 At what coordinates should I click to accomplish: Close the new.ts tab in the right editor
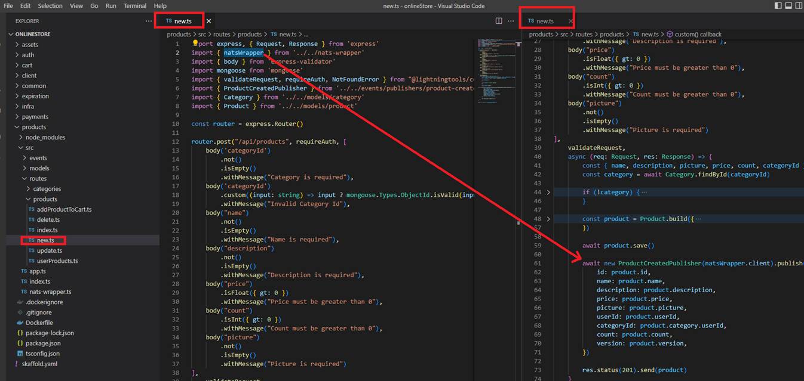[570, 21]
